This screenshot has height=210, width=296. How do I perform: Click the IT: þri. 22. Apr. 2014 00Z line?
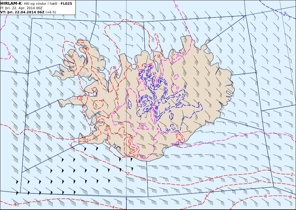coord(21,8)
